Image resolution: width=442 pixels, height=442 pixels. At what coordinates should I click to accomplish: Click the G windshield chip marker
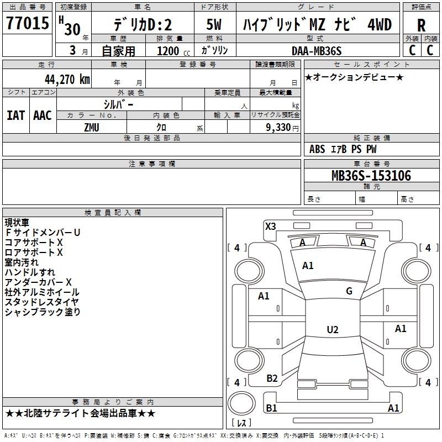[349, 291]
